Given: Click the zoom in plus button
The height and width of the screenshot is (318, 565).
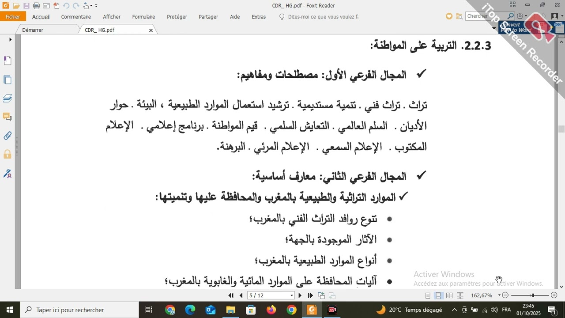Looking at the screenshot, I should [554, 295].
